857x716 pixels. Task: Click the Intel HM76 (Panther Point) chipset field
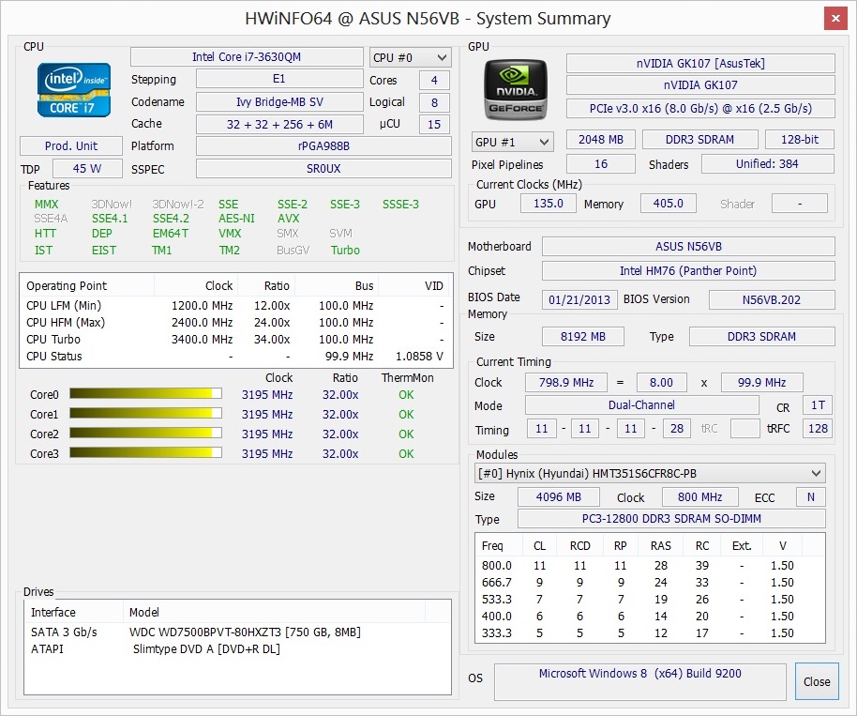pos(688,270)
